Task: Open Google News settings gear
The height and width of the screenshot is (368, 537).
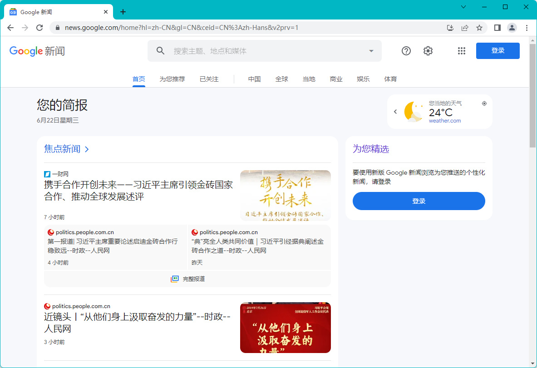Action: [428, 51]
